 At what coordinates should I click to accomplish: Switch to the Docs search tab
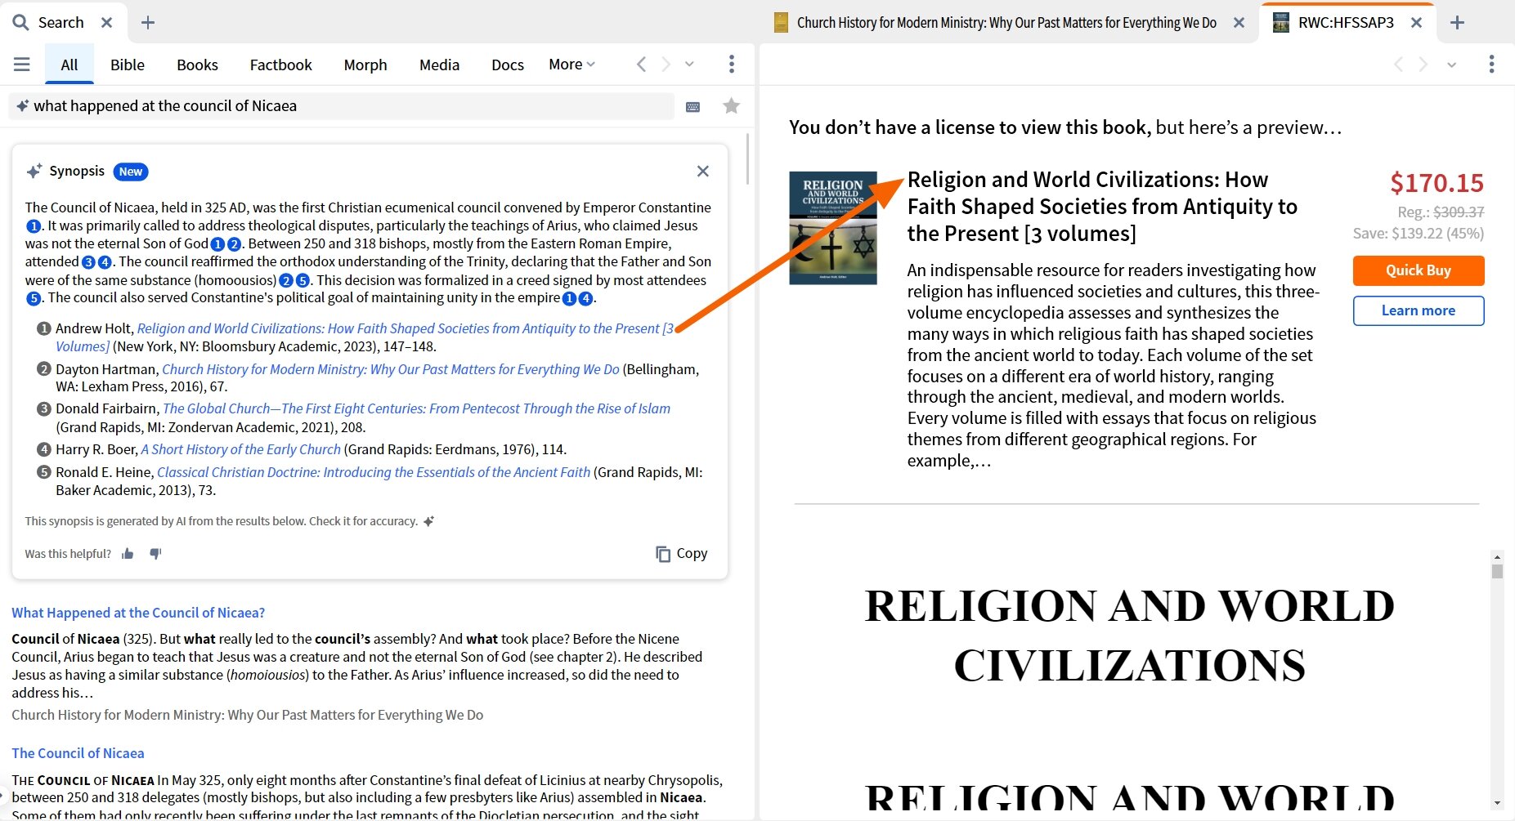tap(508, 65)
